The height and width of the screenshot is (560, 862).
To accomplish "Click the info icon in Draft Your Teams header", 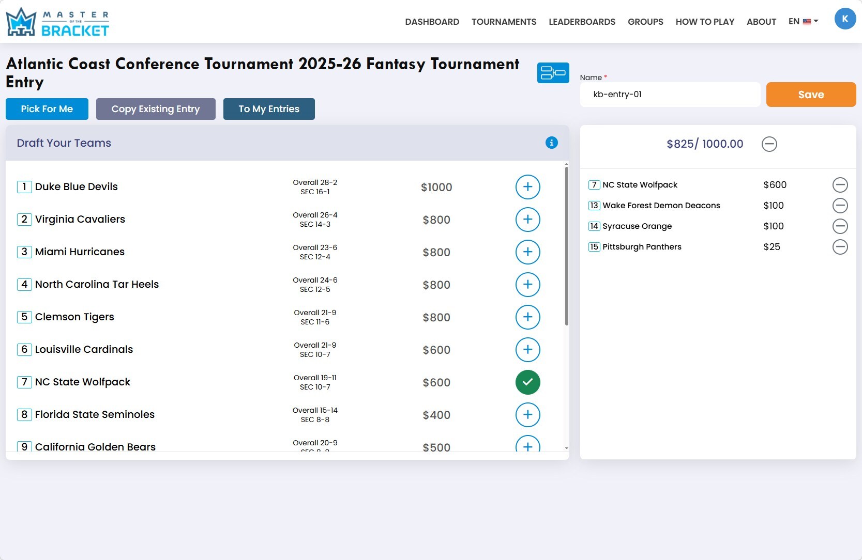I will pos(551,143).
